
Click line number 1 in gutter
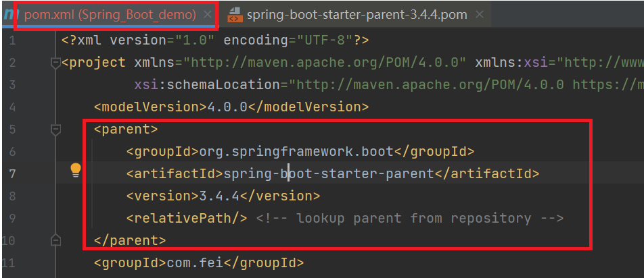click(11, 40)
